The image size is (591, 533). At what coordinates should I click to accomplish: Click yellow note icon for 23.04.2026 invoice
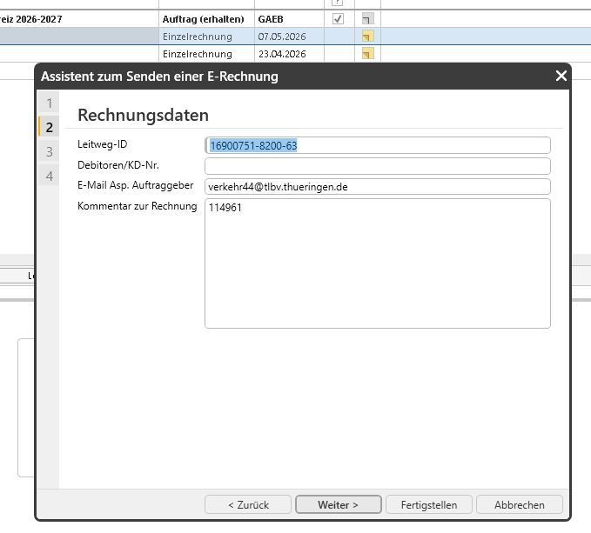click(368, 53)
